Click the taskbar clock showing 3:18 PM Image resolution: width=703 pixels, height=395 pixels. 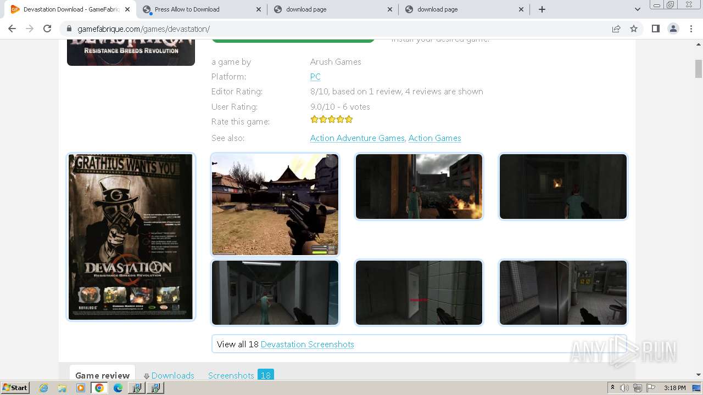[x=675, y=388]
